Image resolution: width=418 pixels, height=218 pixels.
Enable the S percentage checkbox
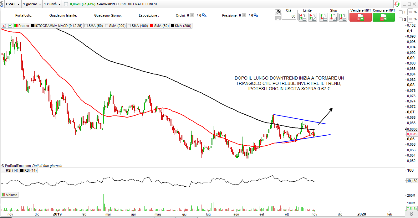coord(401,19)
